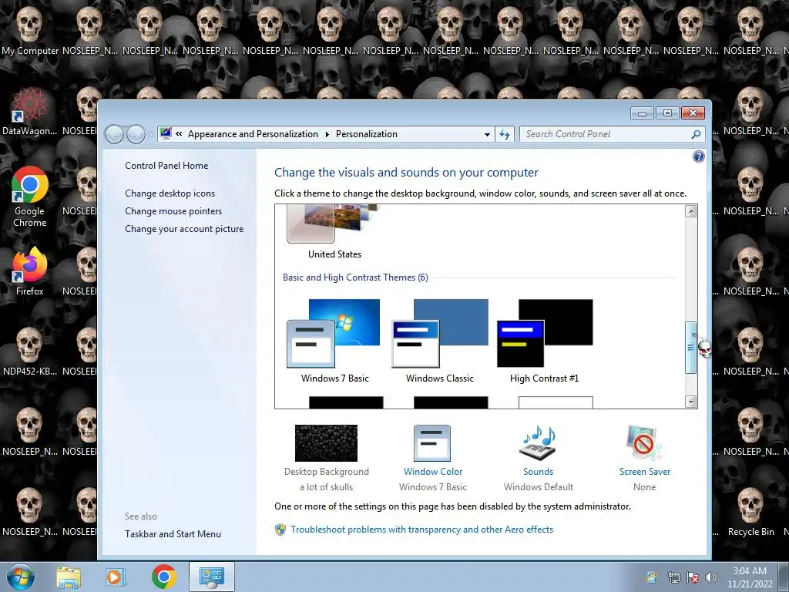Viewport: 789px width, 592px height.
Task: Select Google Chrome desktop shortcut
Action: [30, 197]
